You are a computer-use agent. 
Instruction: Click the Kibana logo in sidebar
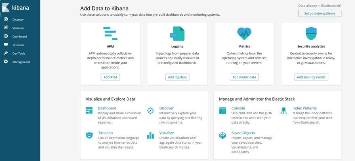coord(6,7)
